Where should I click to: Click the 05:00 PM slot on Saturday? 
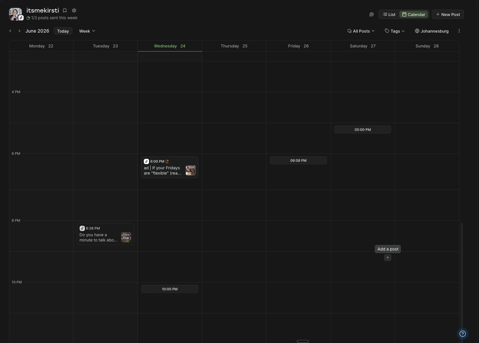coord(363,129)
